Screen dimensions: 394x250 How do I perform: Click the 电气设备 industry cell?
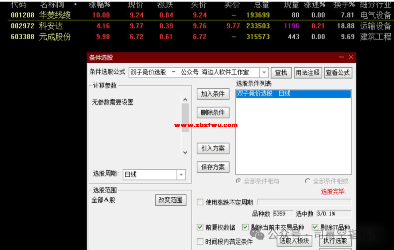pos(376,15)
